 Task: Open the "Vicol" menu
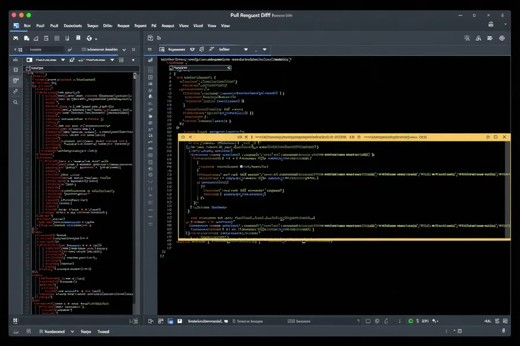point(198,26)
